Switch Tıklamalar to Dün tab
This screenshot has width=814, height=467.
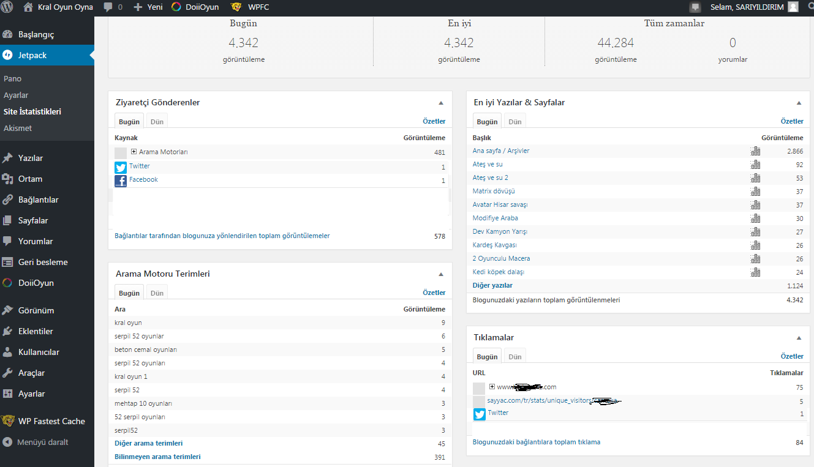(515, 356)
